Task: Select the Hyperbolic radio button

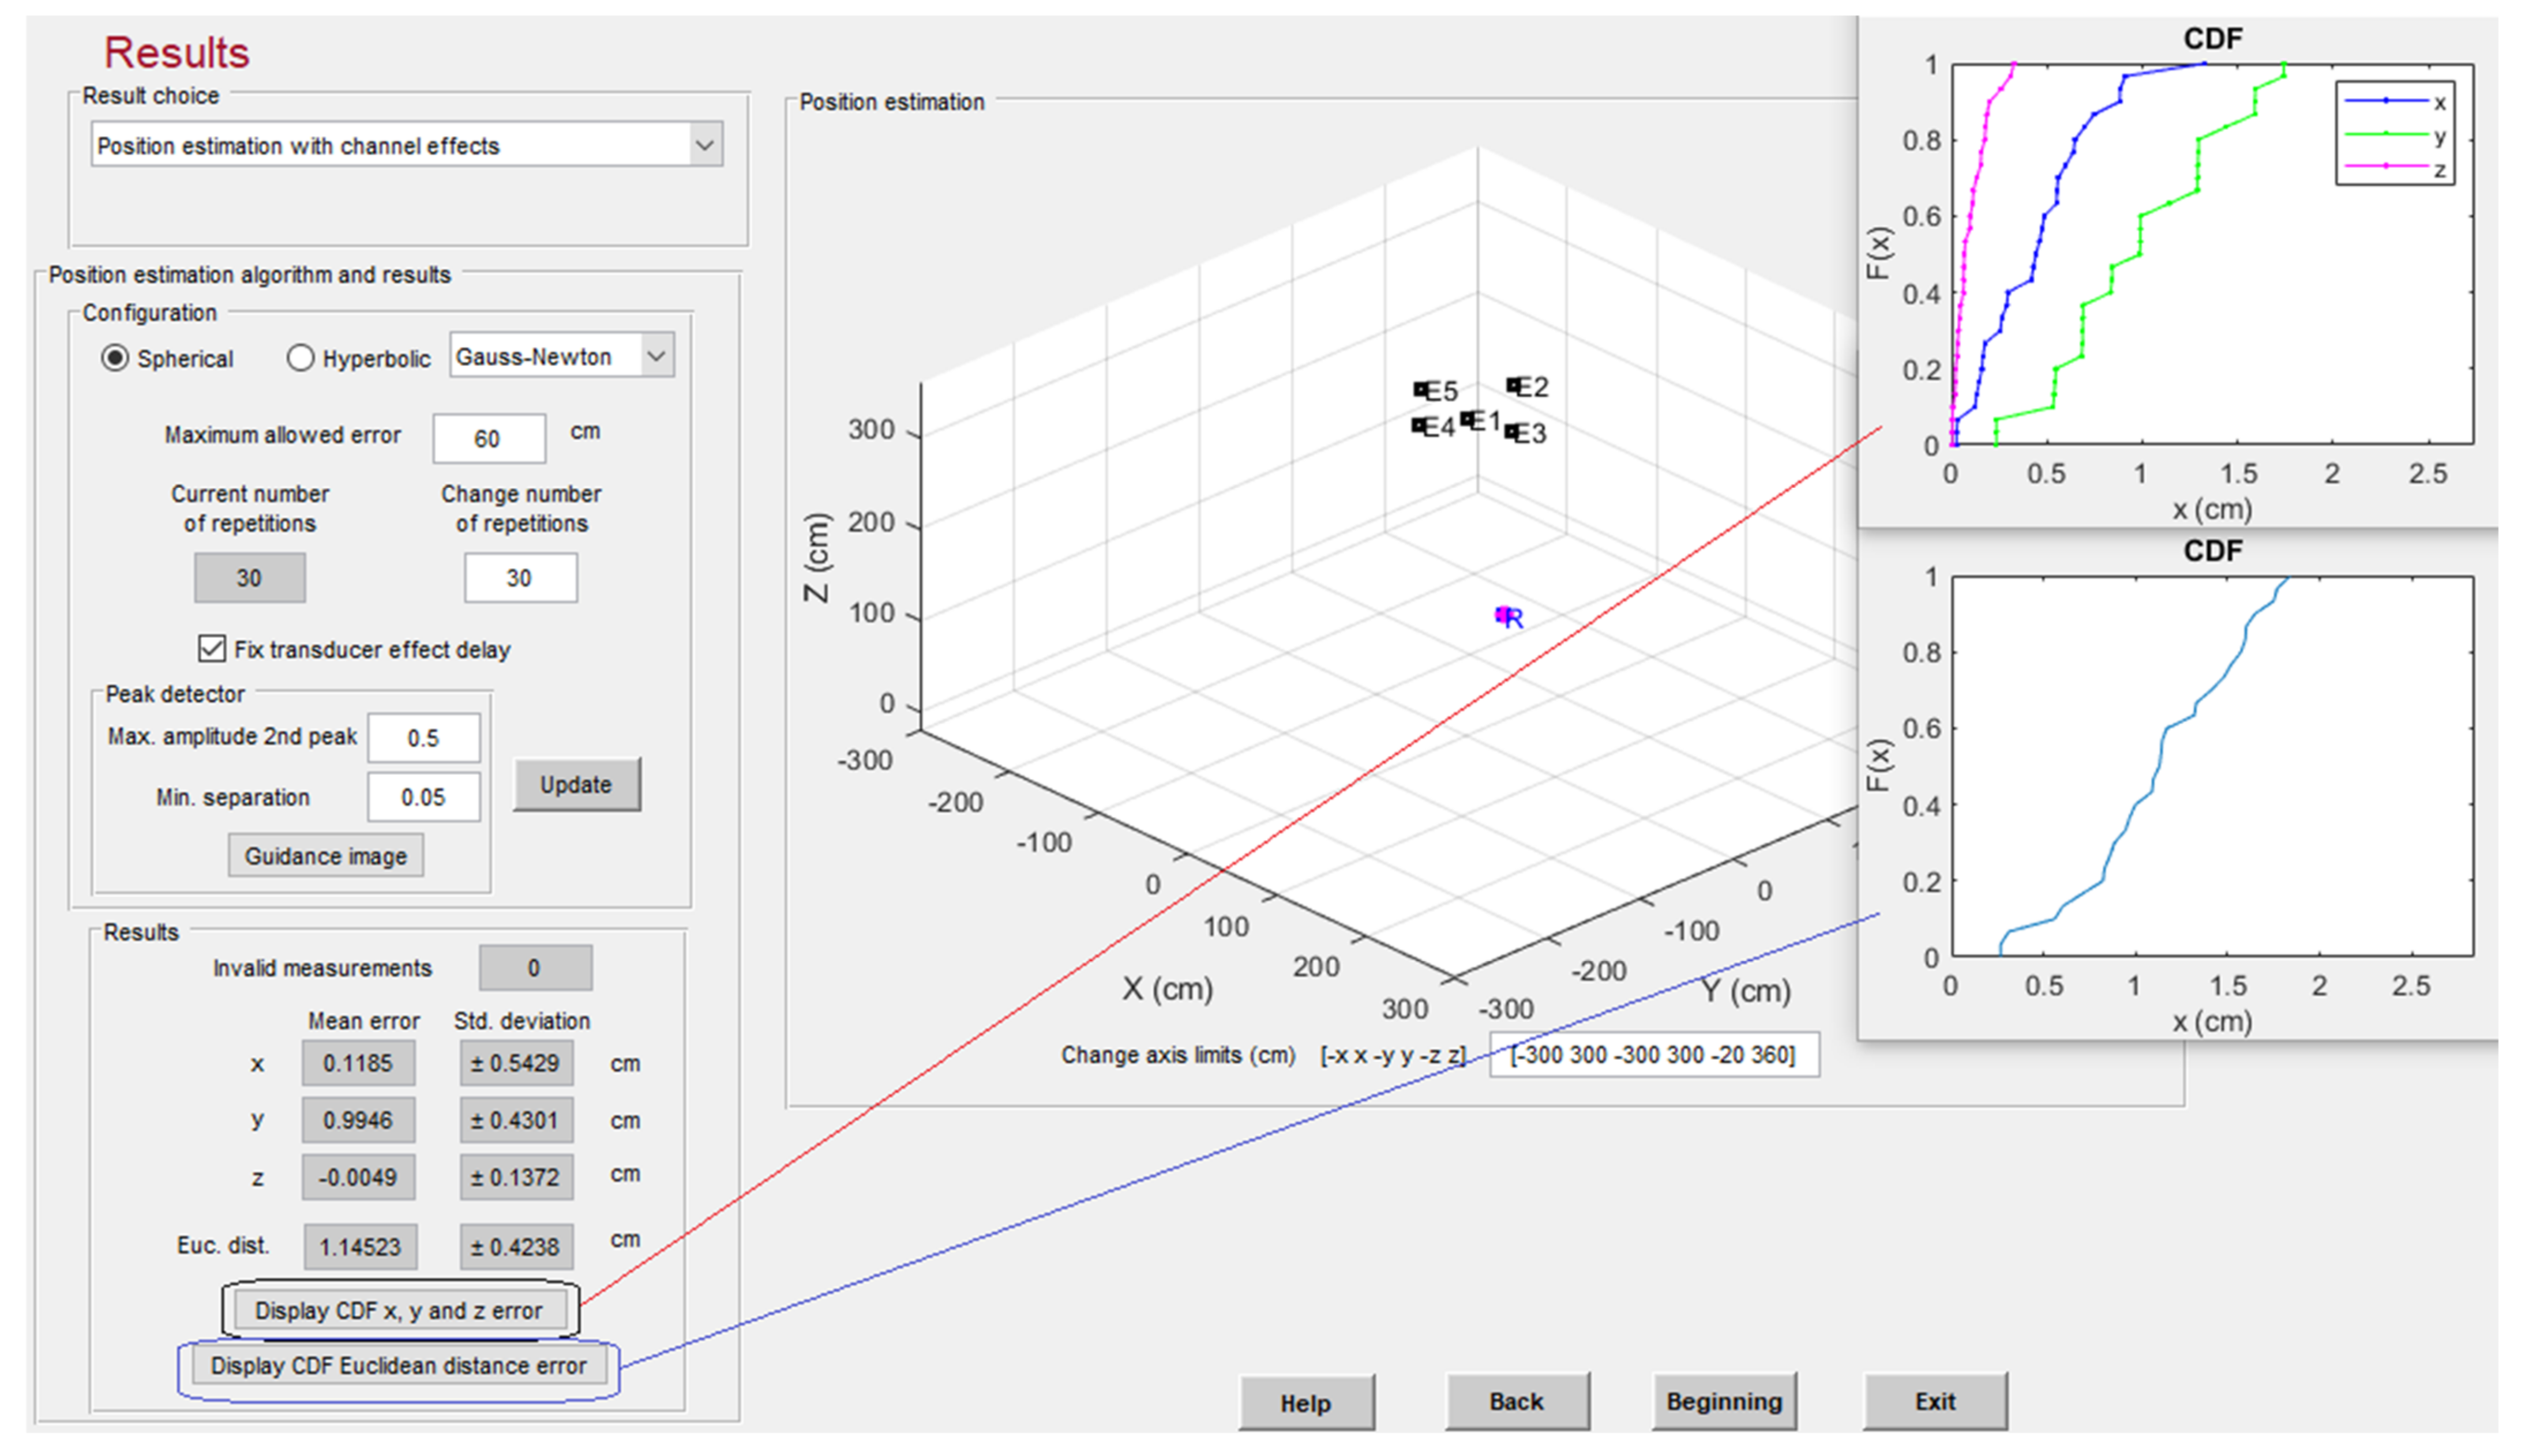Action: click(300, 358)
